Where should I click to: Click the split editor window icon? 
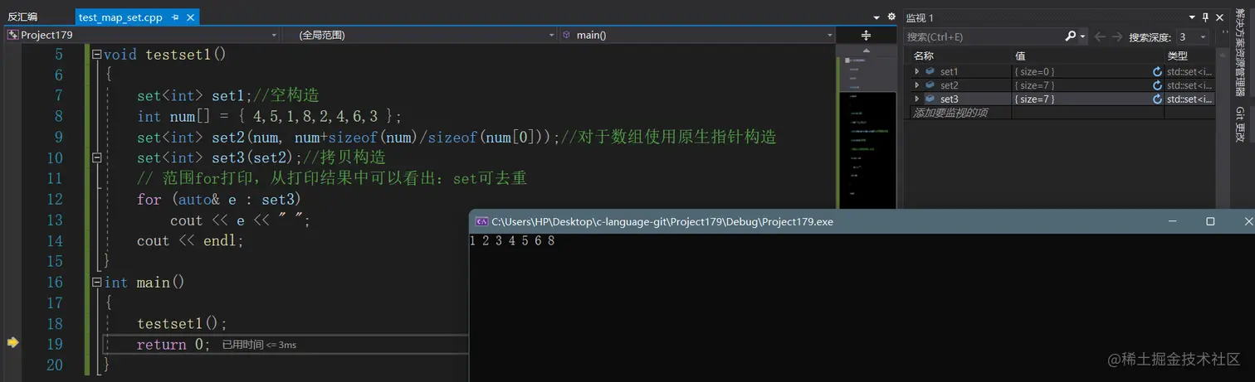(866, 35)
